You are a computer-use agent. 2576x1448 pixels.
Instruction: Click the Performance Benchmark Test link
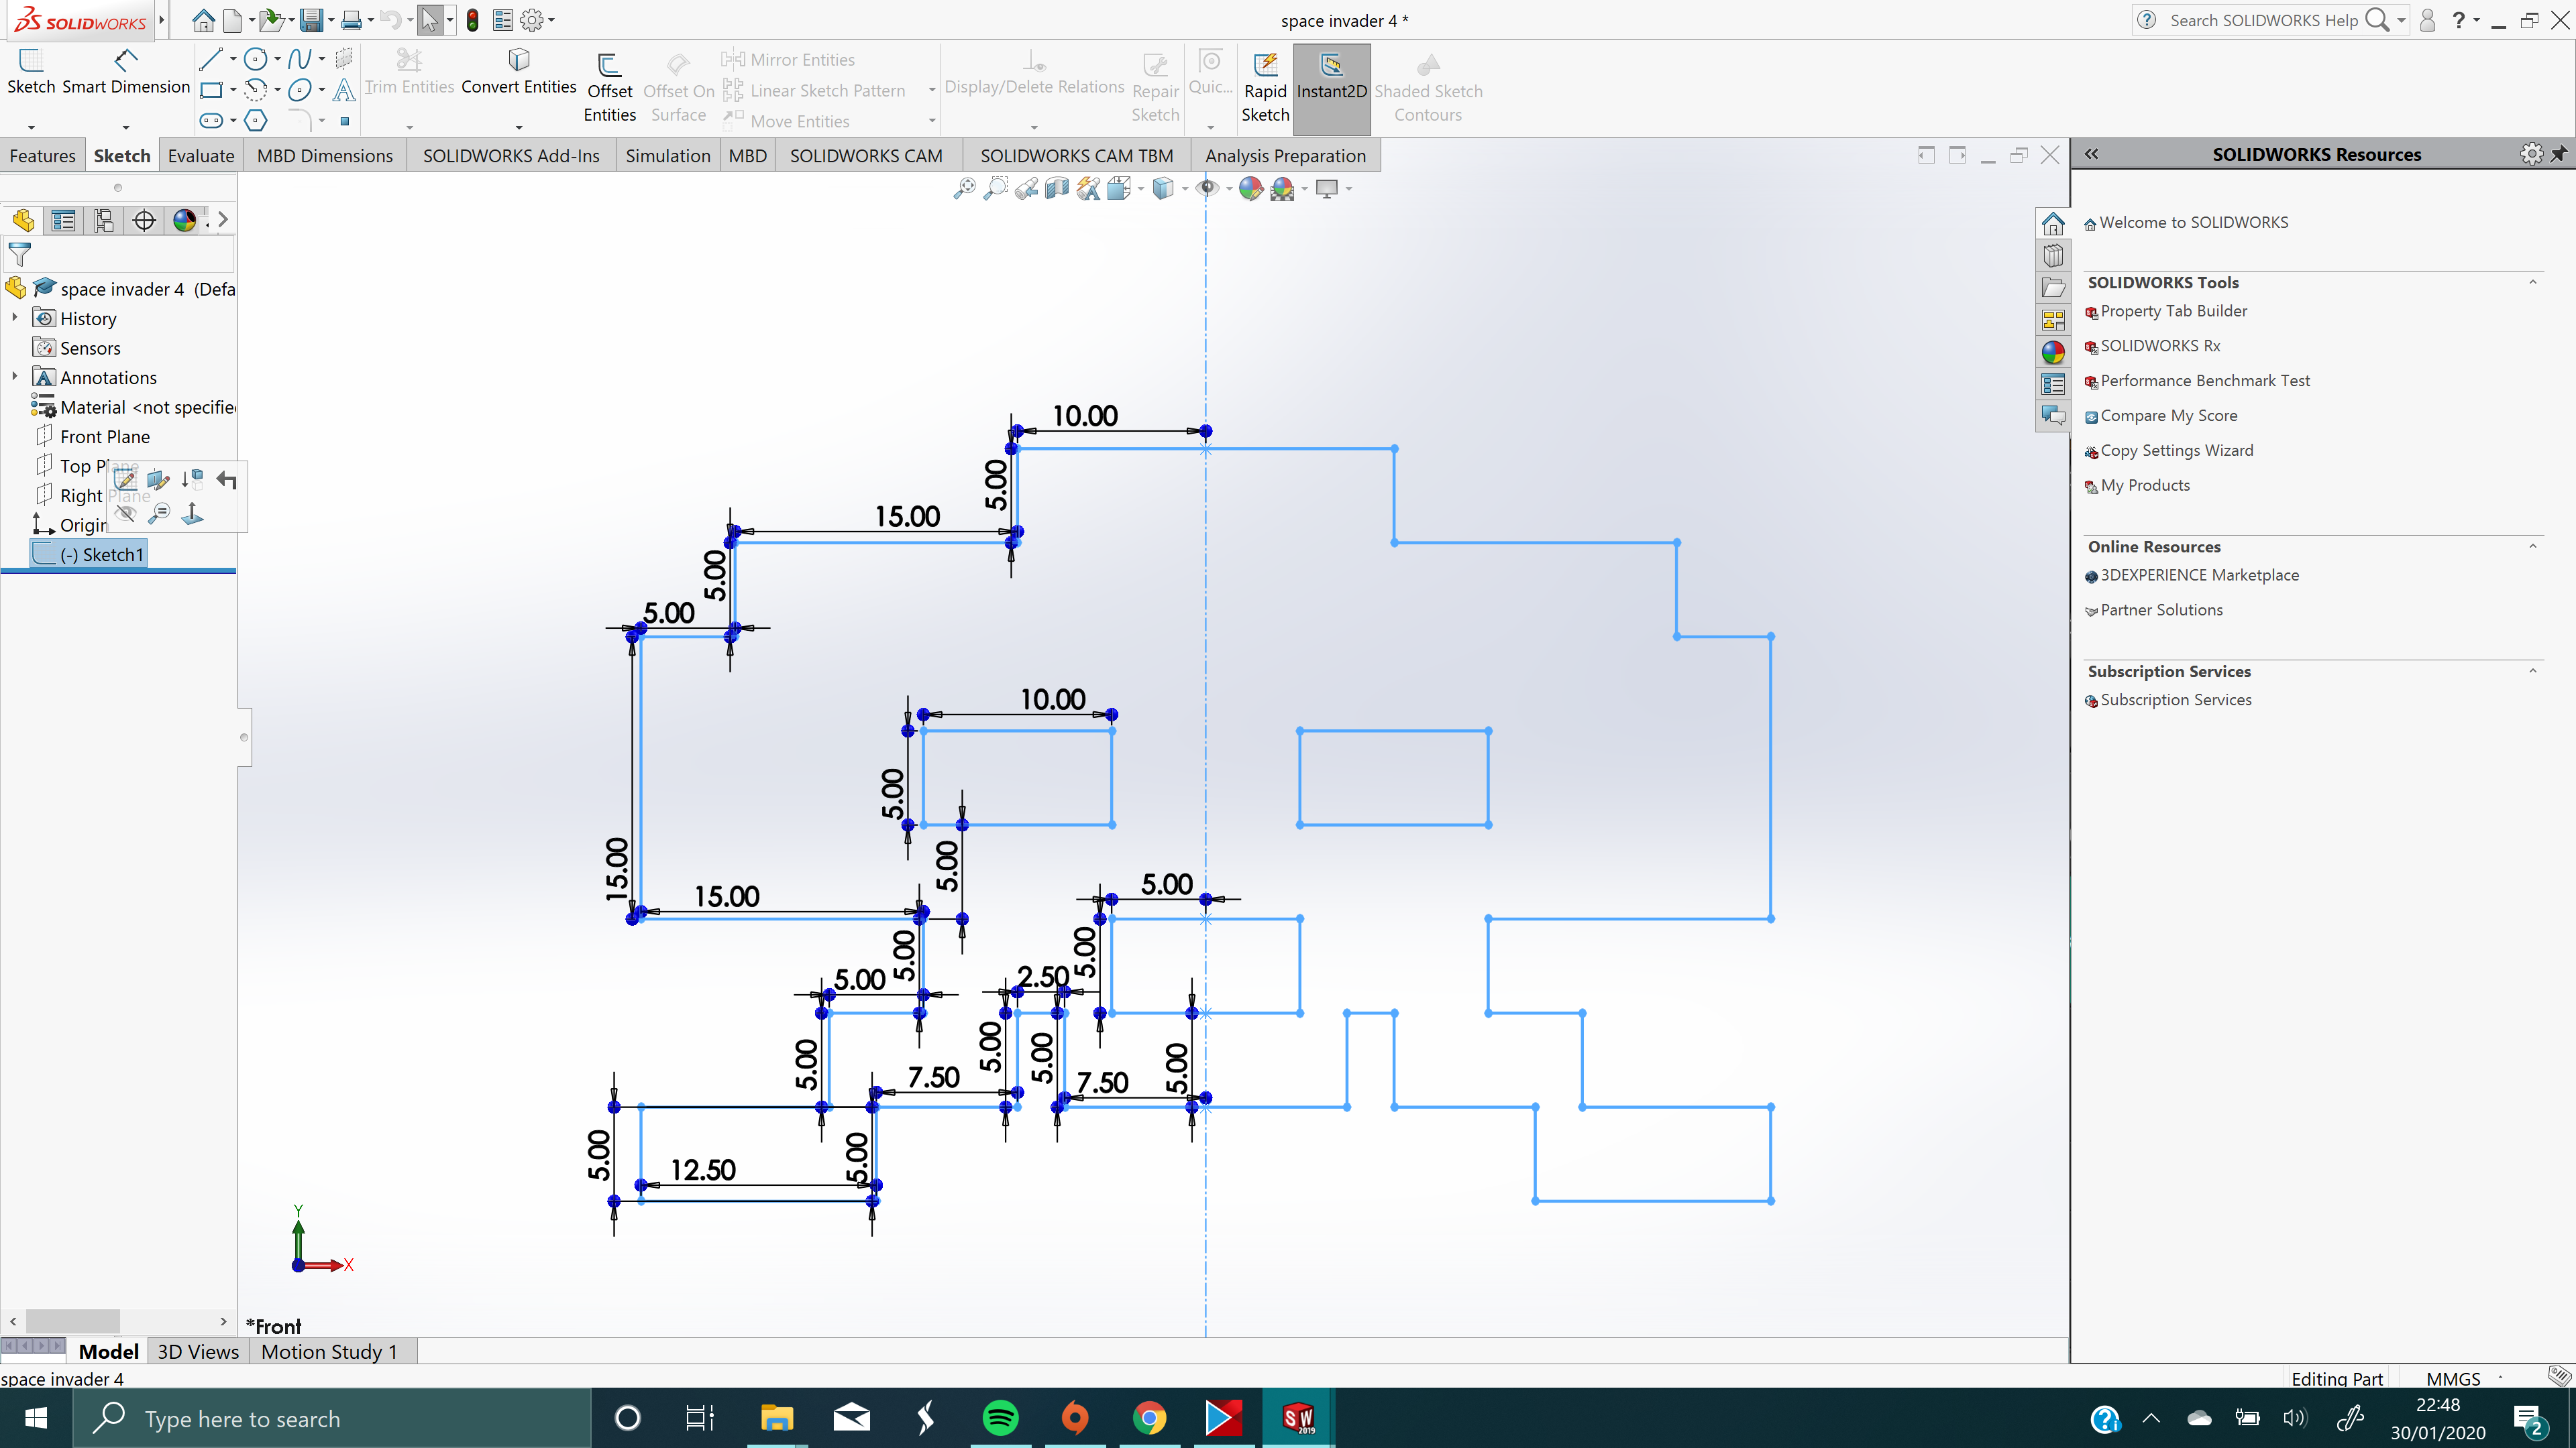pyautogui.click(x=2205, y=381)
